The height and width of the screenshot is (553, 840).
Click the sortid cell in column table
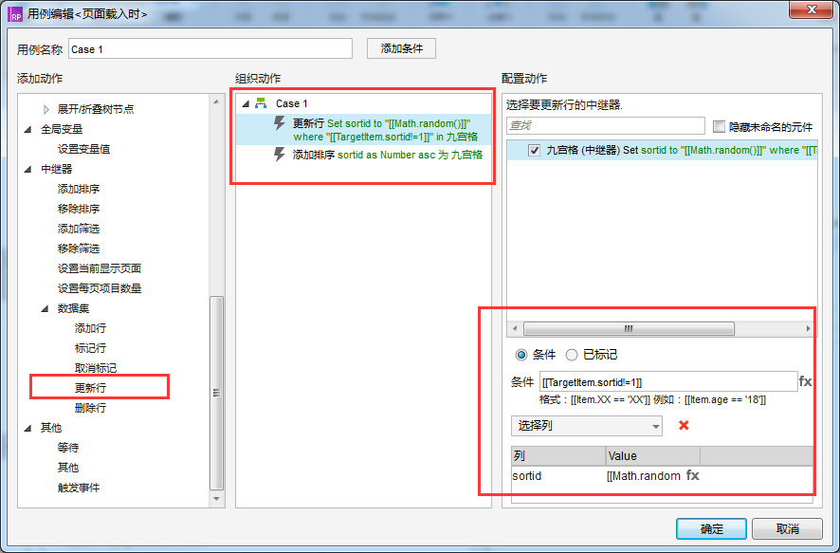(558, 476)
